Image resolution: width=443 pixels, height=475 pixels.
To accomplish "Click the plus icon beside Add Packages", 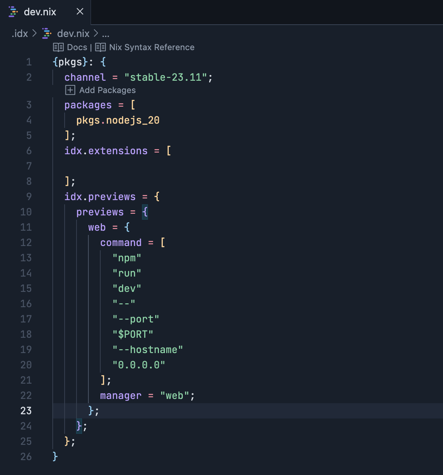I will pyautogui.click(x=70, y=90).
